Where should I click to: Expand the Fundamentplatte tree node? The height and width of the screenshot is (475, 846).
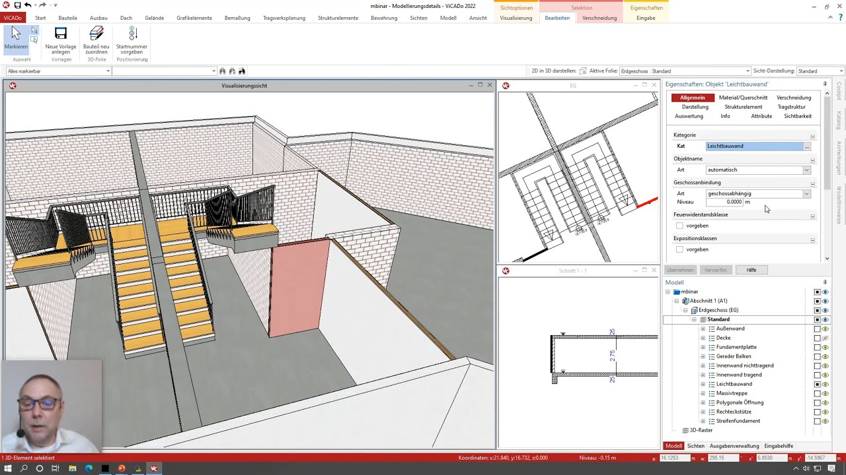[x=703, y=347]
